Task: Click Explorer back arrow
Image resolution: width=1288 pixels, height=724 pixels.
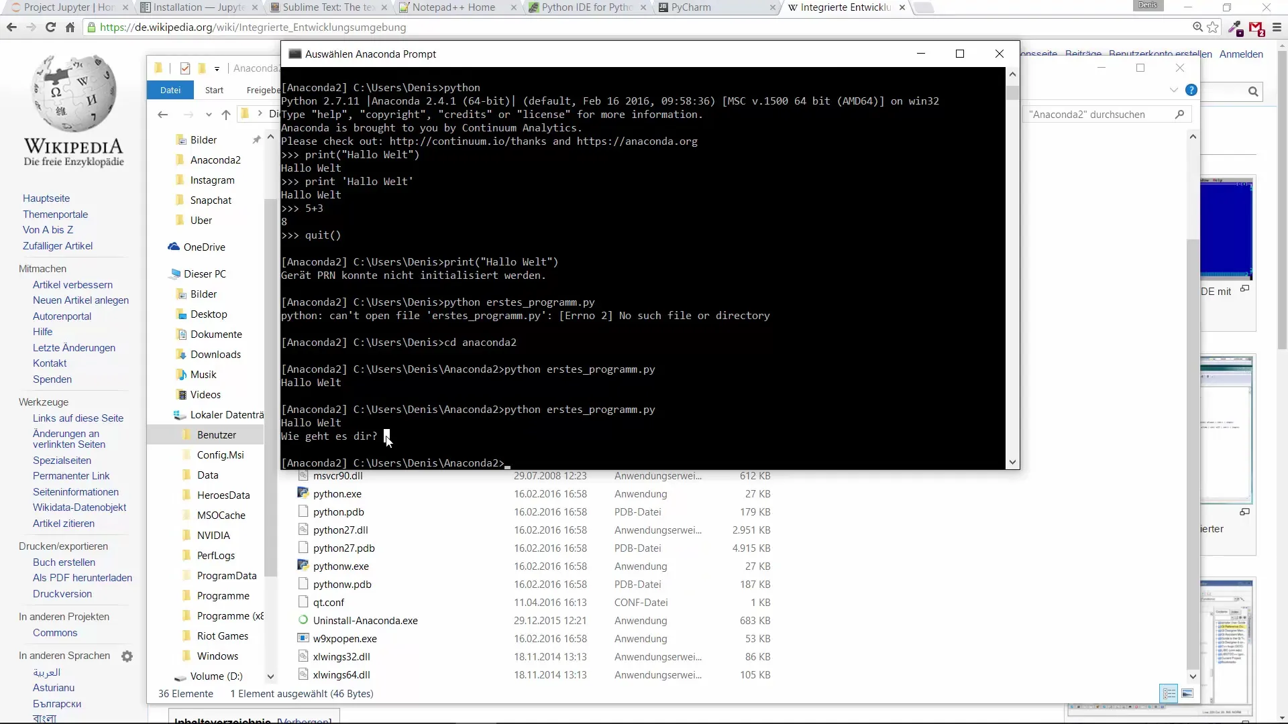Action: pos(162,115)
